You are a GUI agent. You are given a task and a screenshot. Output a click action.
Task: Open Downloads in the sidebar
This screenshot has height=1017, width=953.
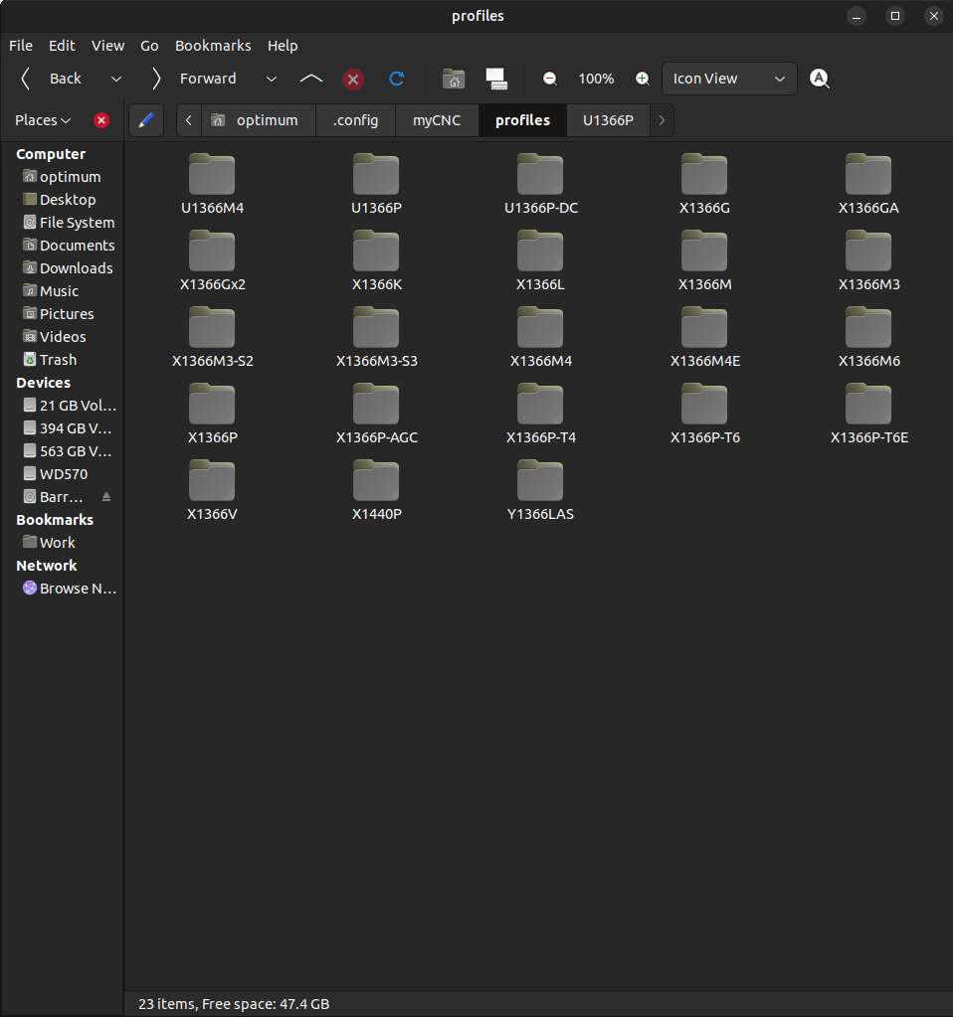76,268
